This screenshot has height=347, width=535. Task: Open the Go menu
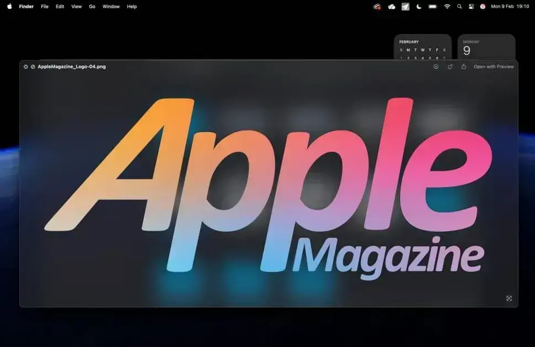click(x=92, y=7)
